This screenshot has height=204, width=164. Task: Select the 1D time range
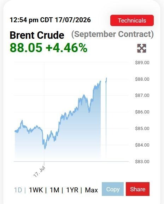pos(18,190)
